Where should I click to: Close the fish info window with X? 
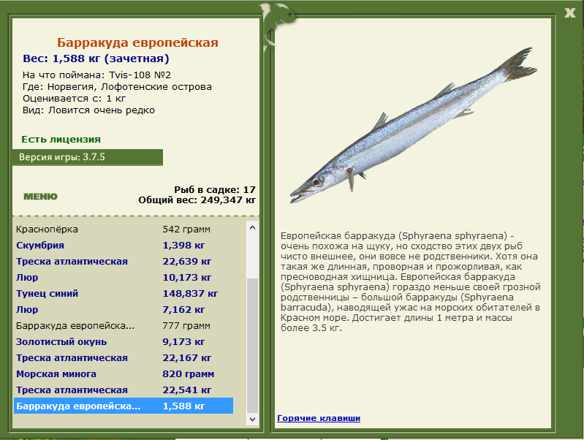pos(569,12)
